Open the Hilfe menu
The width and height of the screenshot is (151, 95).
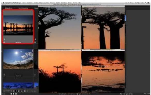[x=79, y=3]
